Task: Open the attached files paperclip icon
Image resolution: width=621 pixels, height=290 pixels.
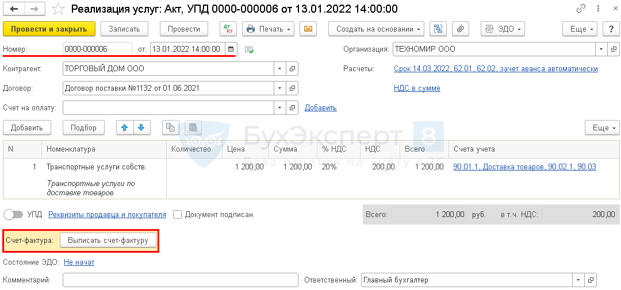Action: click(x=461, y=29)
